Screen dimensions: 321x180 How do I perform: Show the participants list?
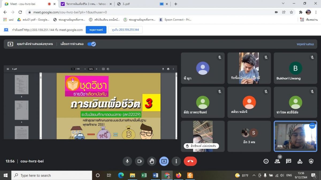277,161
